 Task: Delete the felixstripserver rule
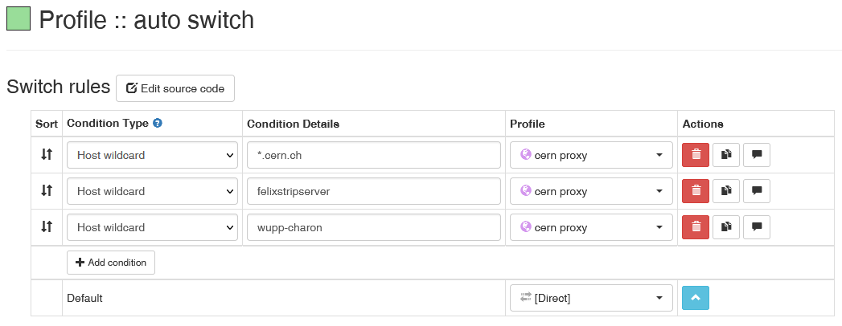(x=696, y=191)
